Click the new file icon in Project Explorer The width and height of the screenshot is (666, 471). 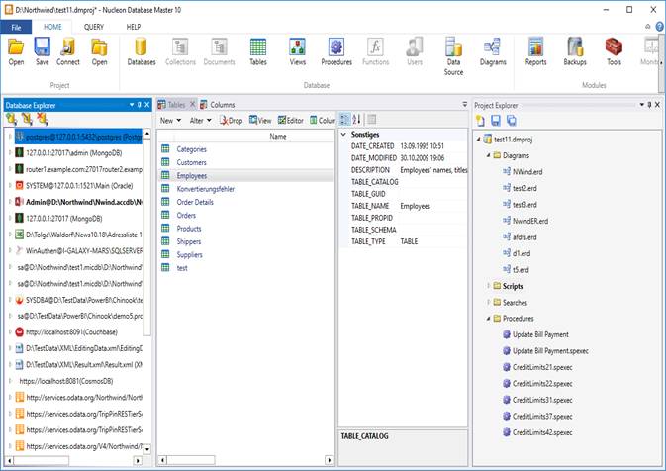(x=480, y=121)
